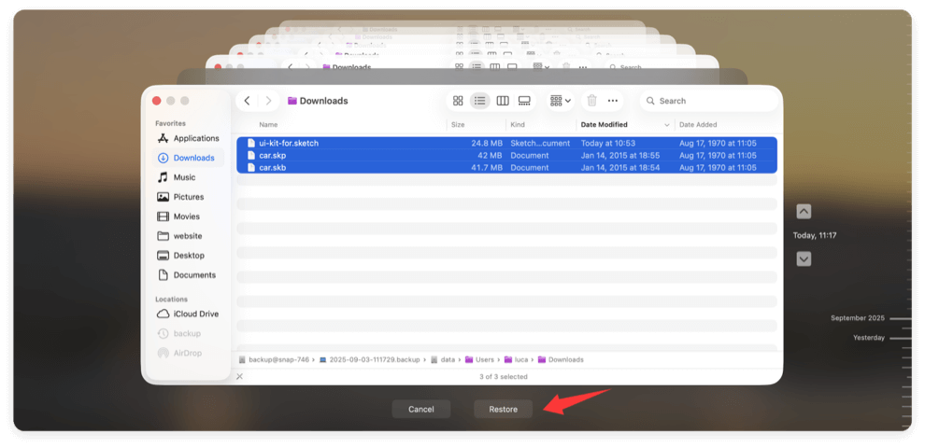This screenshot has width=925, height=447.
Task: Sort by Date Modified column header
Action: (605, 125)
